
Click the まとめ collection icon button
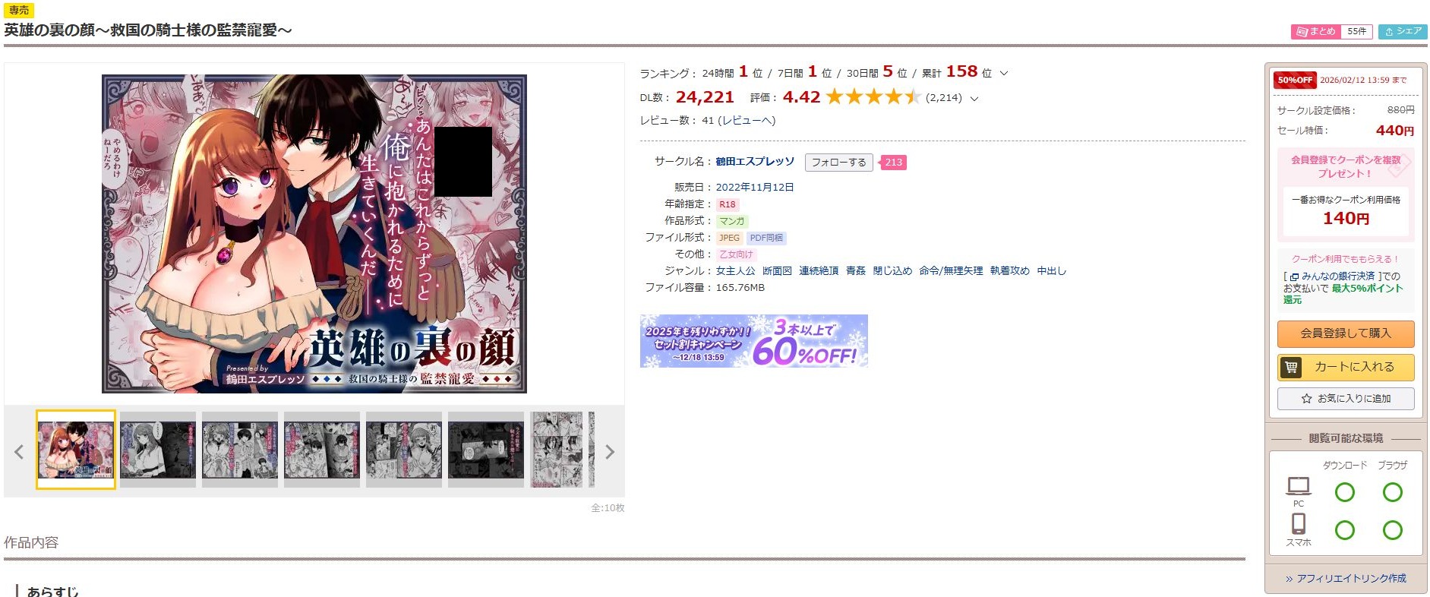point(1315,31)
